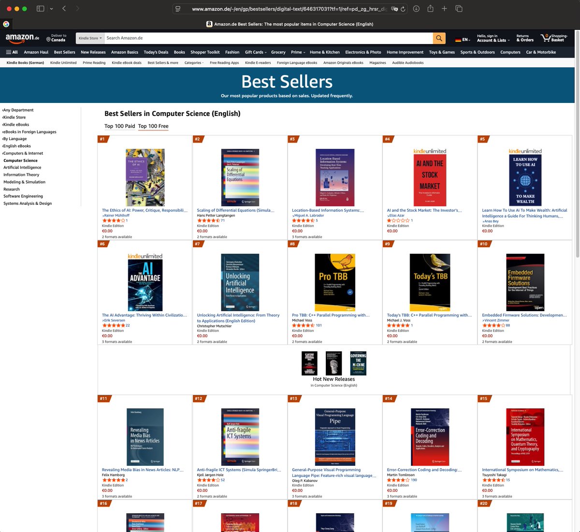The width and height of the screenshot is (580, 532).
Task: Open Today's Deals nav item
Action: click(x=156, y=52)
